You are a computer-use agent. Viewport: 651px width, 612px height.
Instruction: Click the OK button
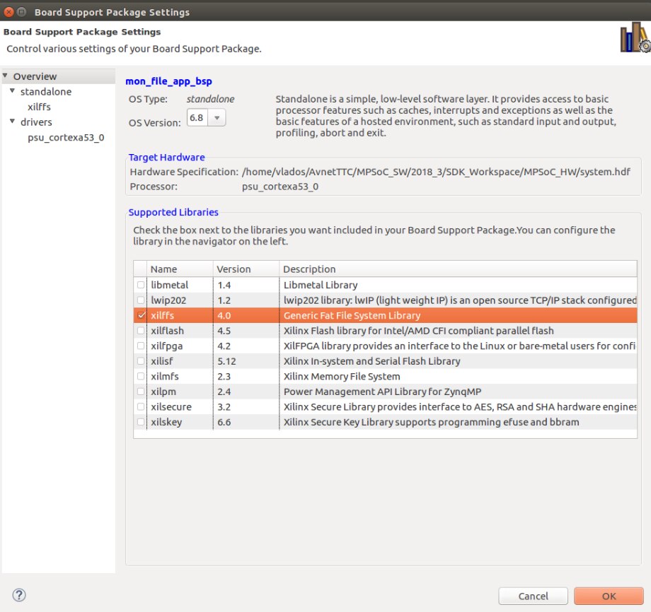609,596
